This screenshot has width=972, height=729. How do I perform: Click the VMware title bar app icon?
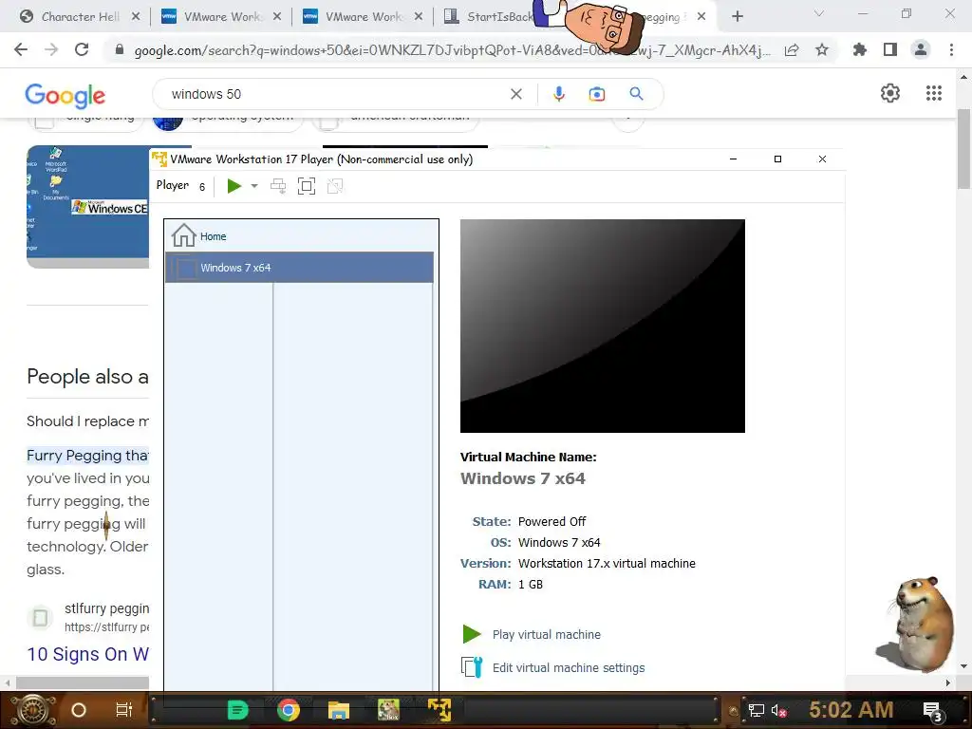[159, 159]
